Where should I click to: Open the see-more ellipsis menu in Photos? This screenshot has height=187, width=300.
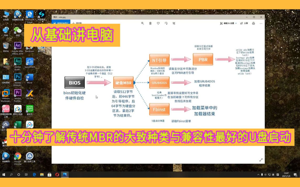[x=260, y=24]
